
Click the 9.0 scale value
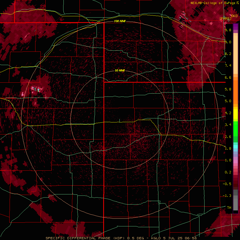pyautogui.click(x=228, y=42)
